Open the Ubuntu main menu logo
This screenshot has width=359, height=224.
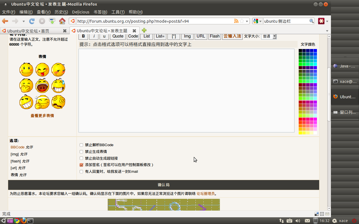pyautogui.click(x=3, y=221)
